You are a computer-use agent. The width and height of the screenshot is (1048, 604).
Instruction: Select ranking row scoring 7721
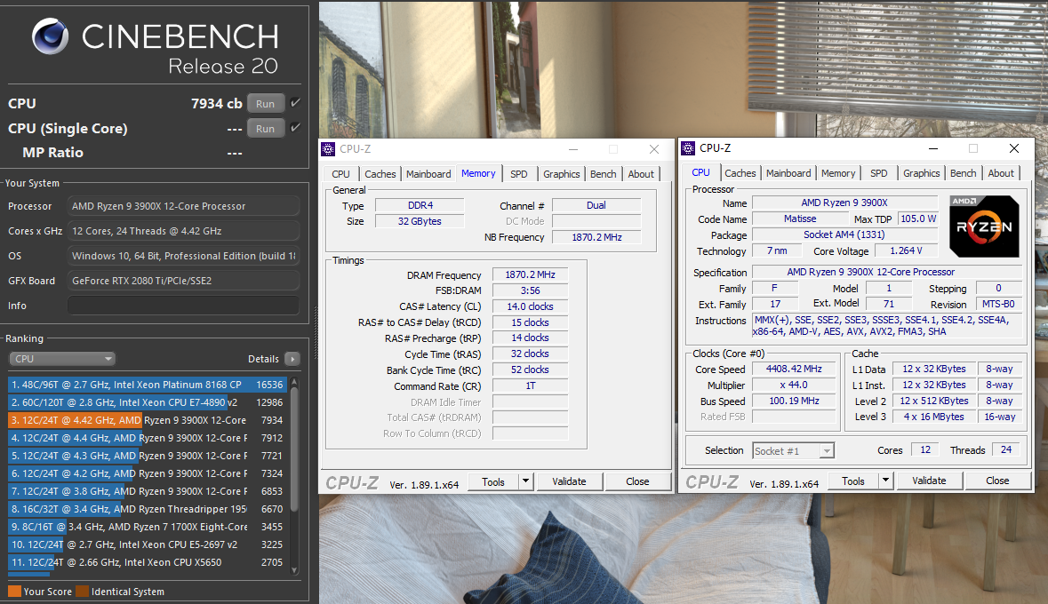(x=148, y=456)
